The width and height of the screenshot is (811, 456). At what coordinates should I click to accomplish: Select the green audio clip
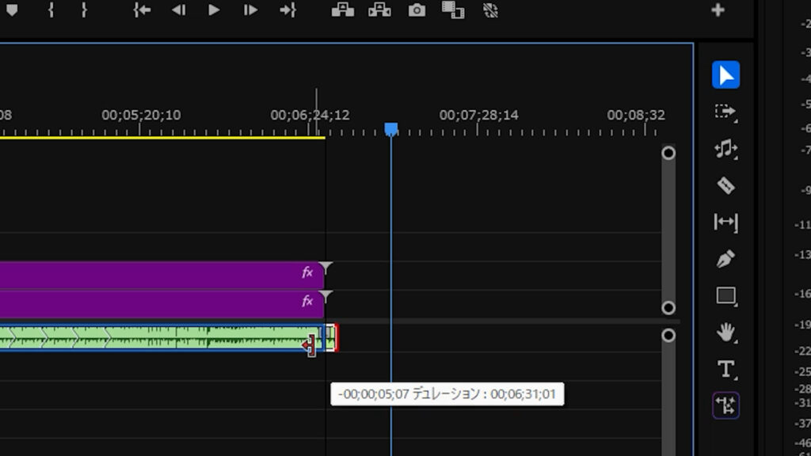tap(158, 338)
